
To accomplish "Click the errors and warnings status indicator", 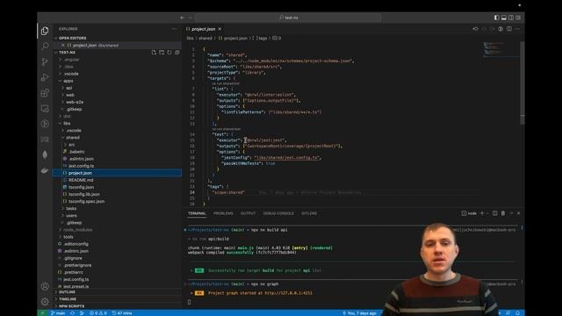I will pyautogui.click(x=97, y=312).
